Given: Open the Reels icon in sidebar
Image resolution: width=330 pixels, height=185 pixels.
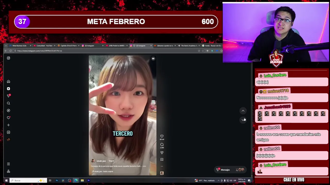Looking at the screenshot, I should click(9, 89).
